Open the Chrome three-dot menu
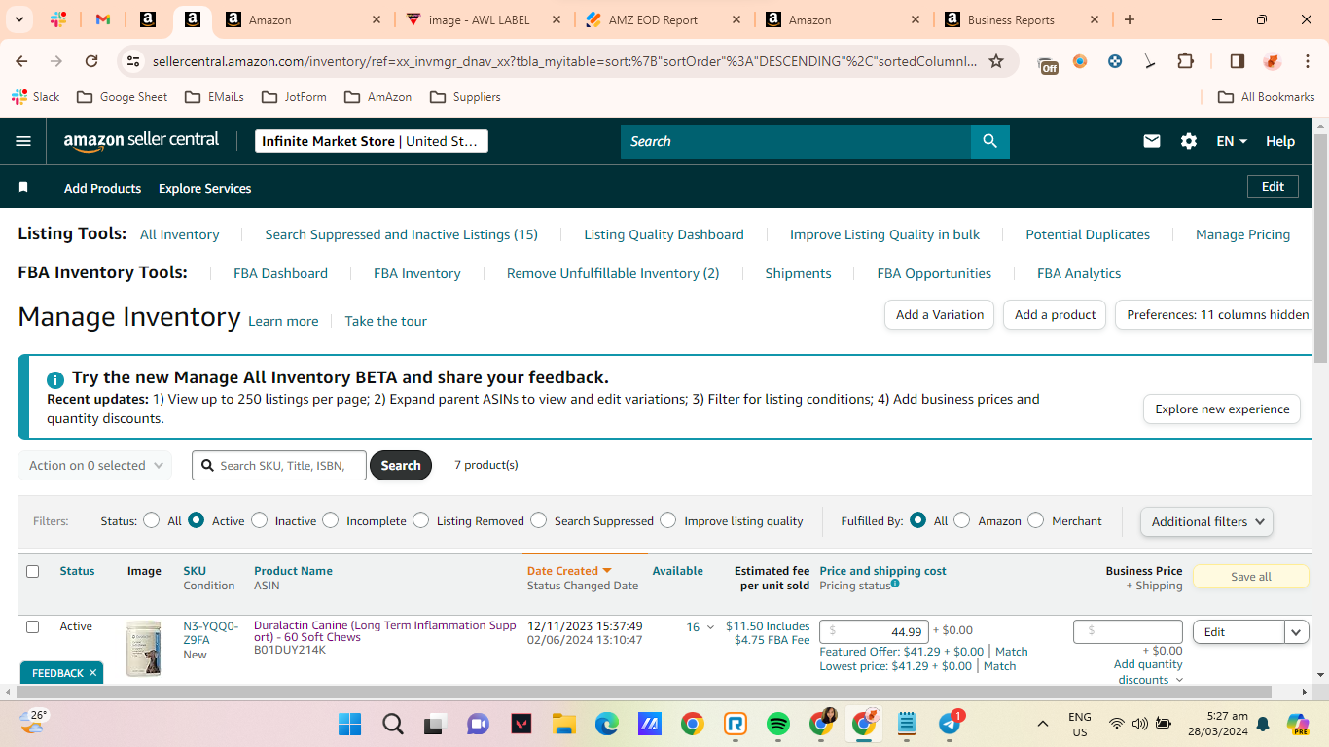The image size is (1329, 747). [1307, 61]
